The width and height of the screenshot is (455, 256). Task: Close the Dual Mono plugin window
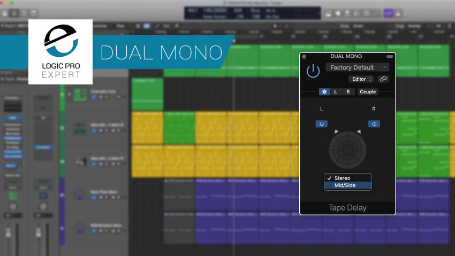point(304,57)
